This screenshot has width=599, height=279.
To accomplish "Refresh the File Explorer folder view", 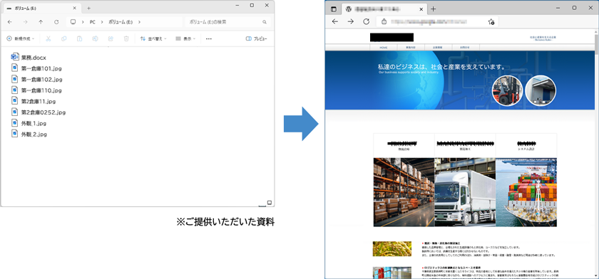I will pos(56,22).
